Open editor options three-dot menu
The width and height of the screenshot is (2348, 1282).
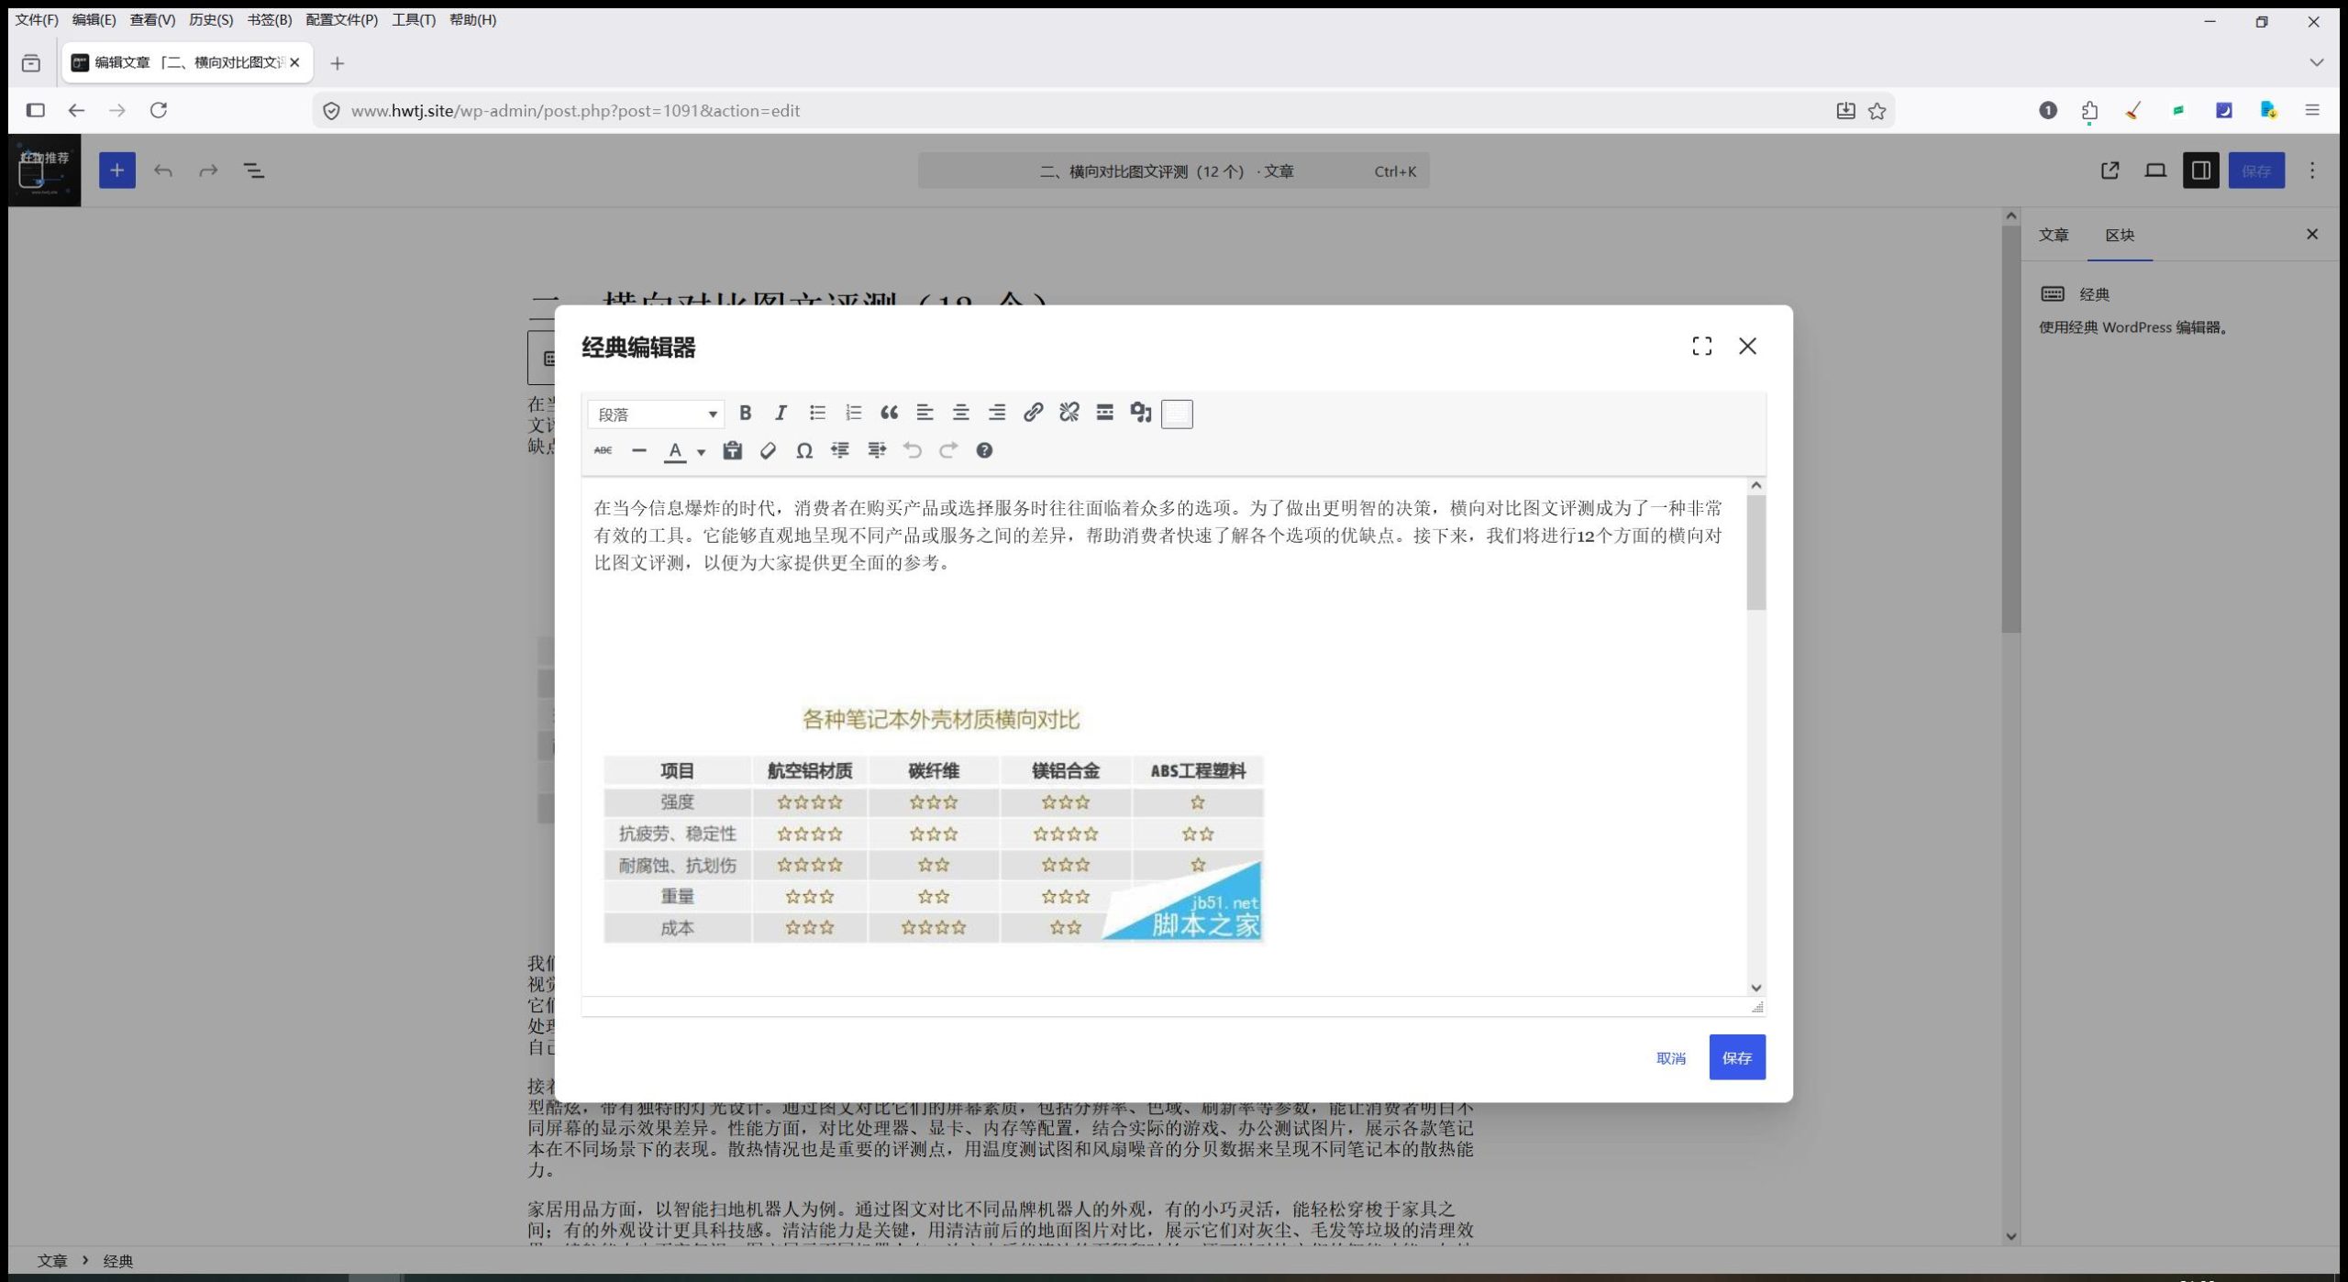coord(2312,171)
